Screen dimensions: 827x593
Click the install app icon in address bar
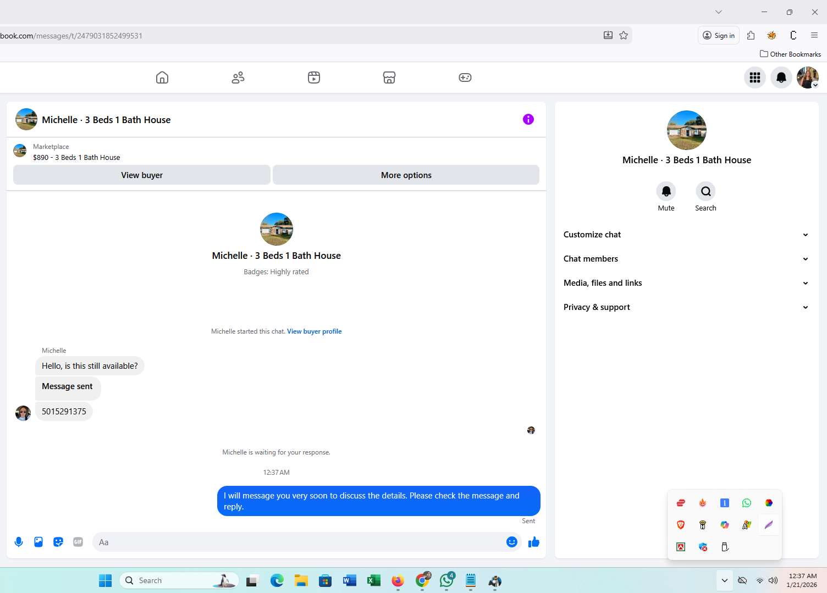[x=608, y=35]
